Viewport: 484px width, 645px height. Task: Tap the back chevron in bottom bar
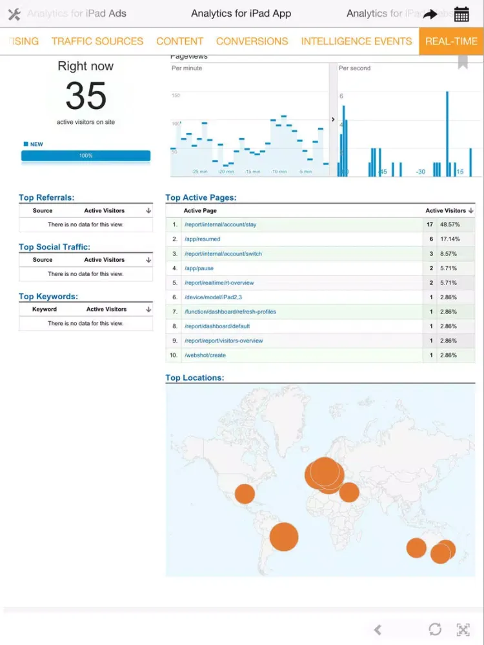tap(378, 630)
